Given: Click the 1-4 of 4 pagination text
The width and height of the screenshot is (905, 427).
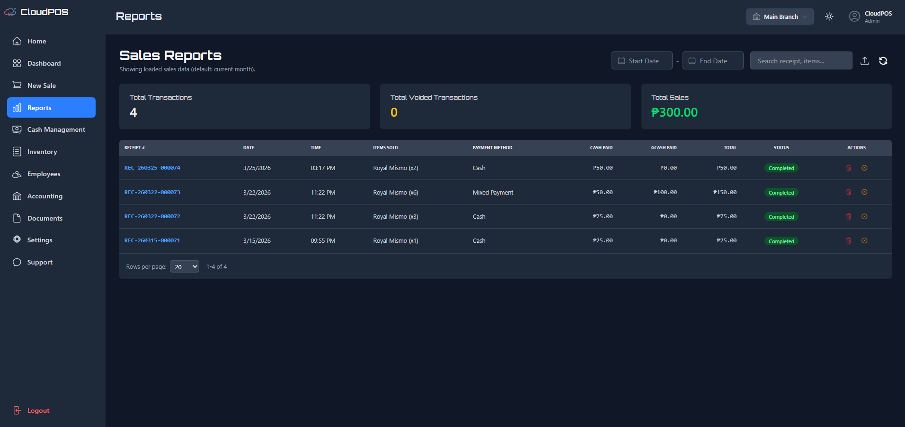Looking at the screenshot, I should [x=217, y=267].
